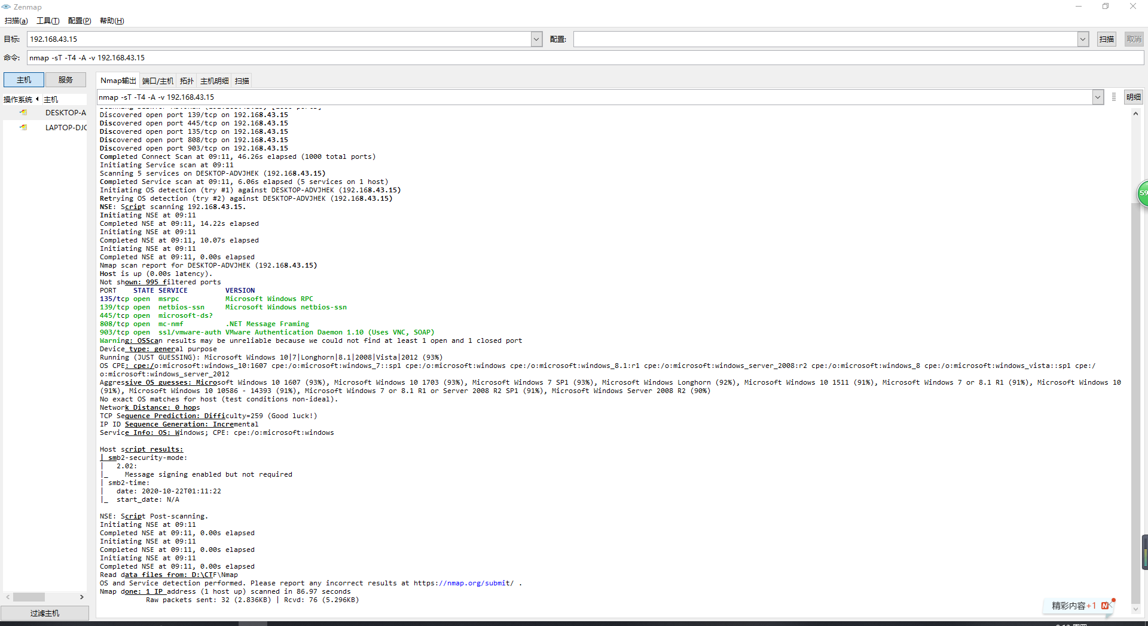Click the "Raw packets sent: 32" summary line
The image size is (1148, 626).
(252, 600)
